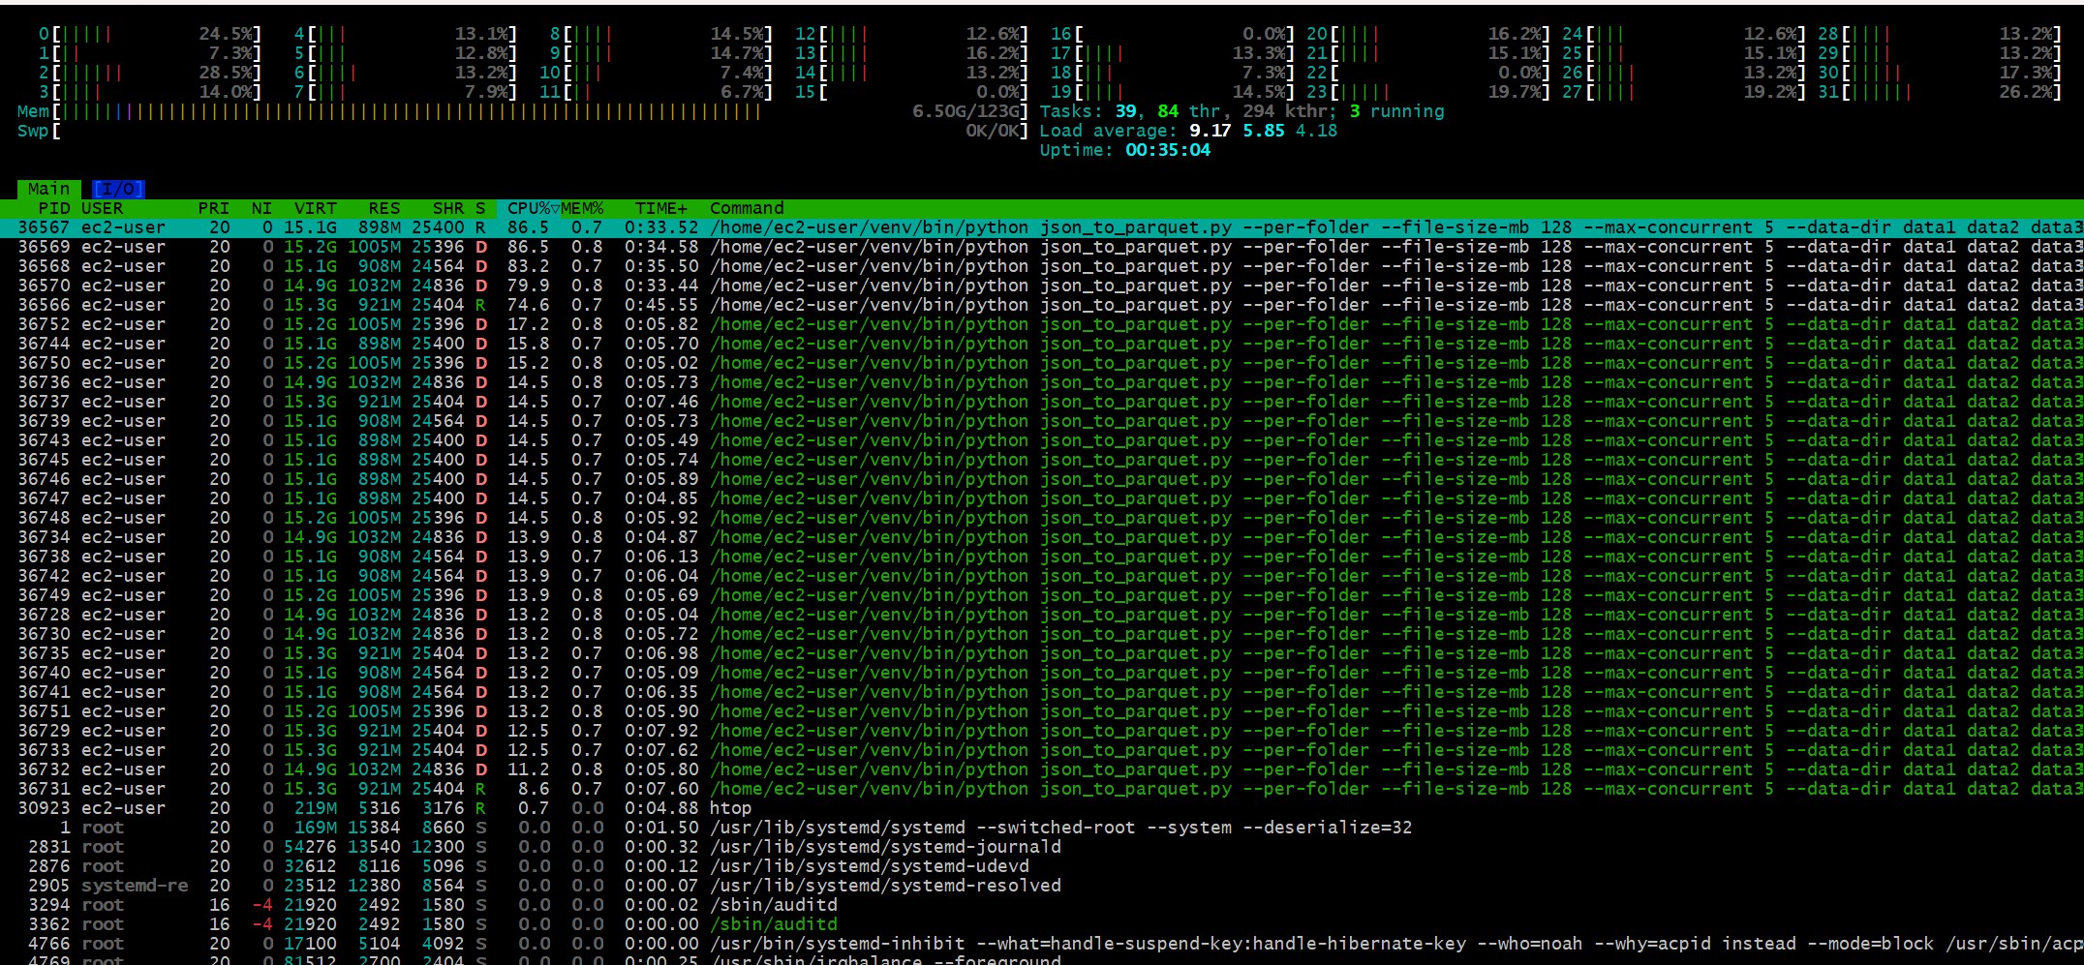Click the NI column header
Viewport: 2084px width, 965px height.
point(261,208)
